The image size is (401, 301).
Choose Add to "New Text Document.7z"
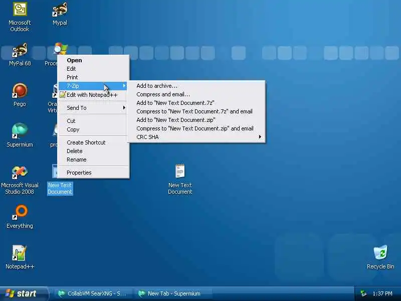click(x=196, y=103)
